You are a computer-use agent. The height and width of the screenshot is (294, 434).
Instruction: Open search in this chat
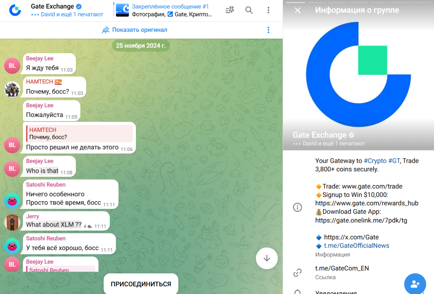click(249, 10)
